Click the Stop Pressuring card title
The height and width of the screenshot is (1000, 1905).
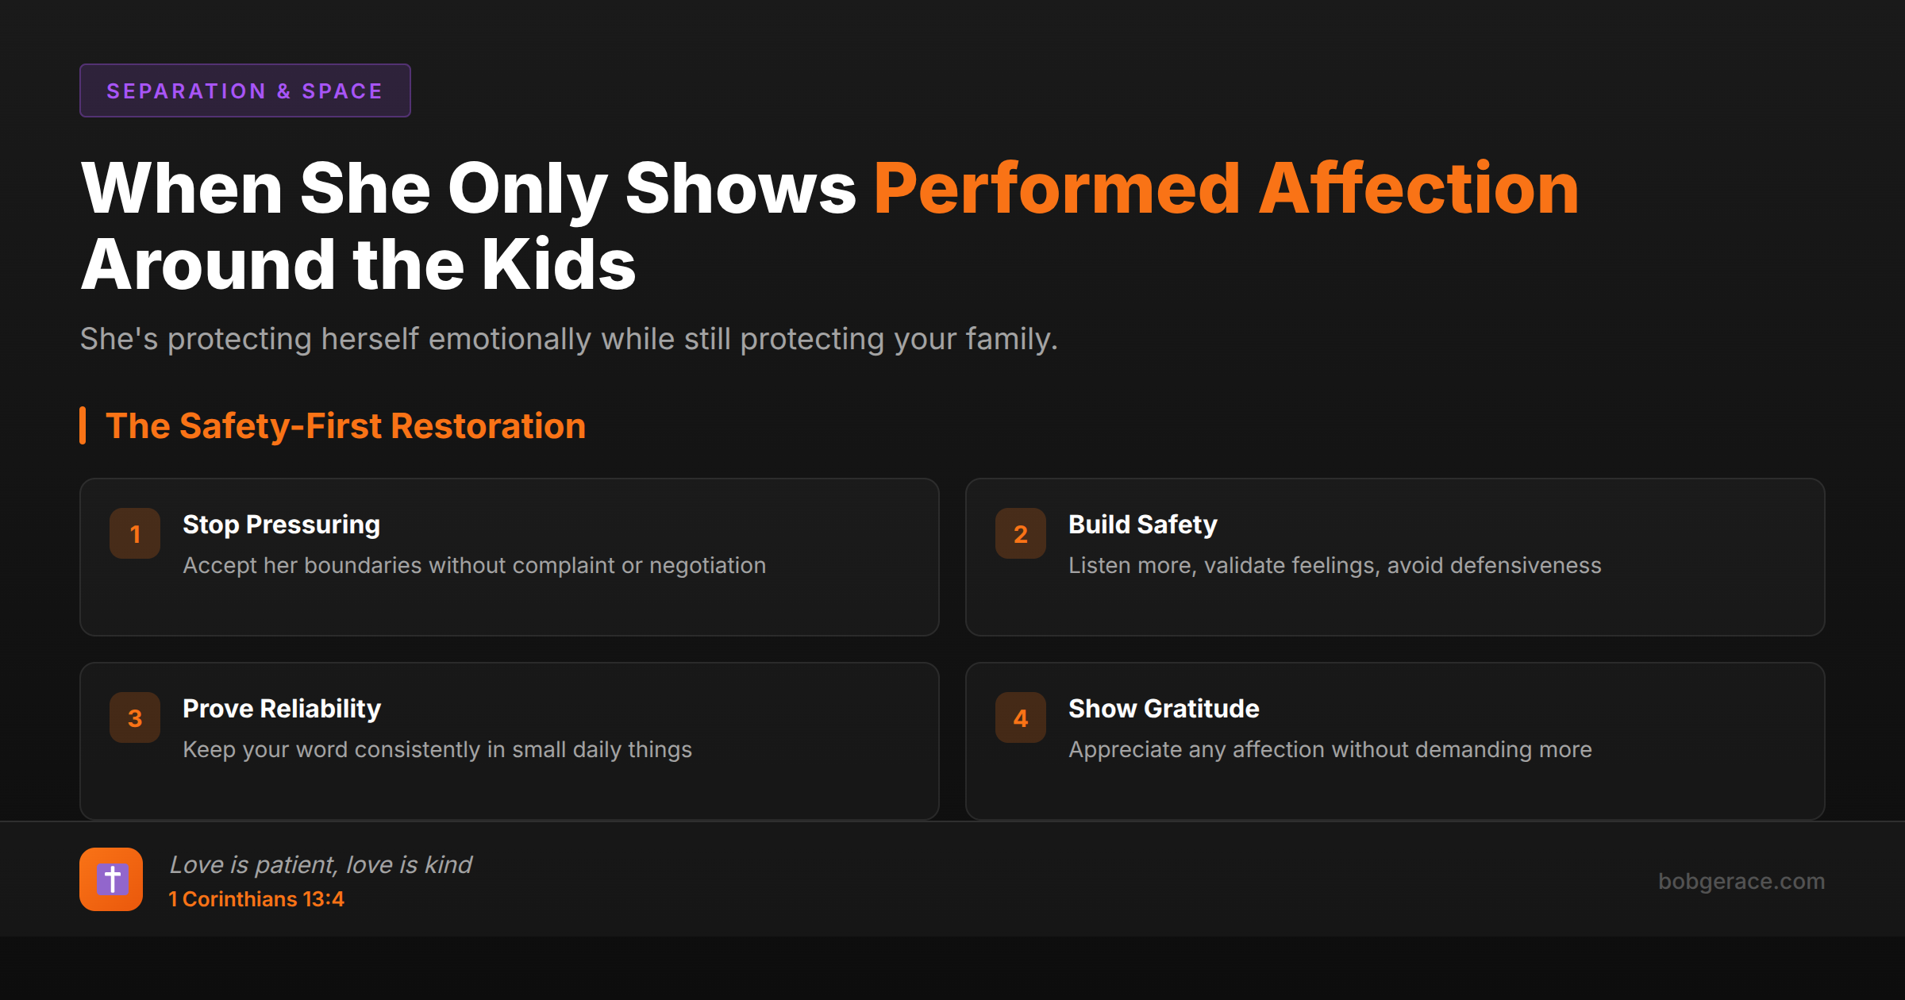[x=281, y=525]
